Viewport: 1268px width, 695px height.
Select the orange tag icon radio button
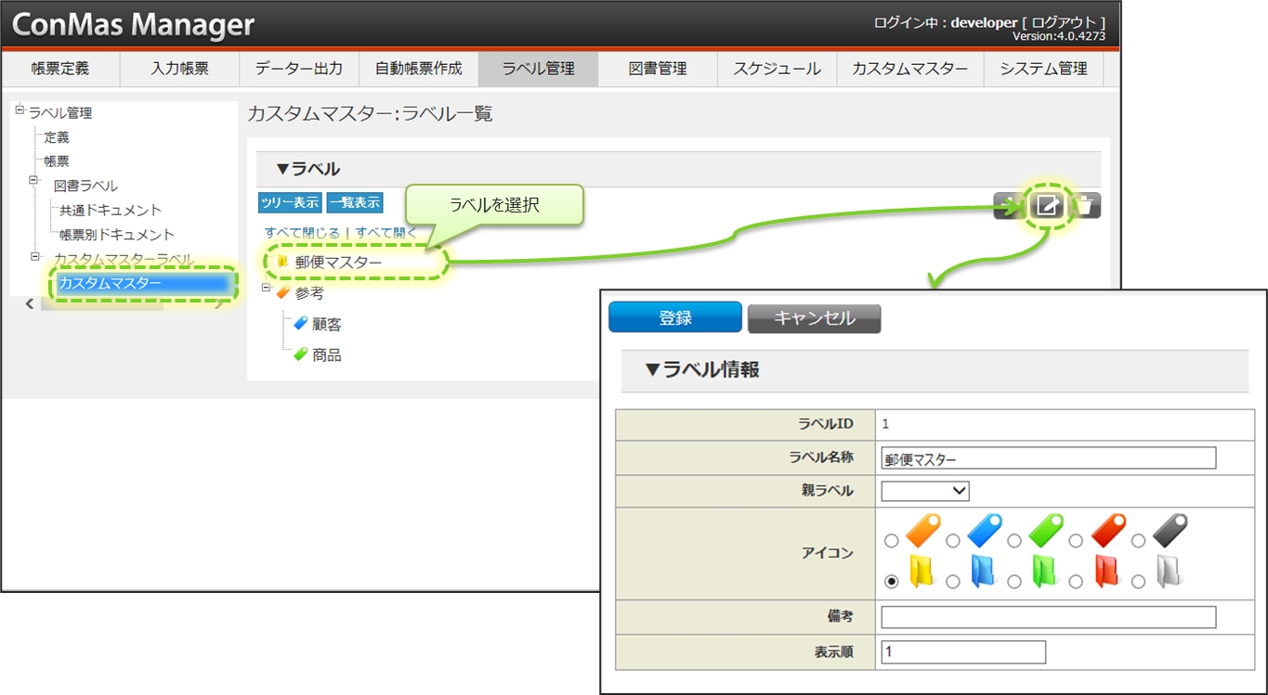click(x=892, y=540)
